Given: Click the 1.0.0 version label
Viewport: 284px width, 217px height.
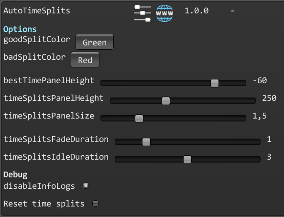Looking at the screenshot, I should pos(197,11).
